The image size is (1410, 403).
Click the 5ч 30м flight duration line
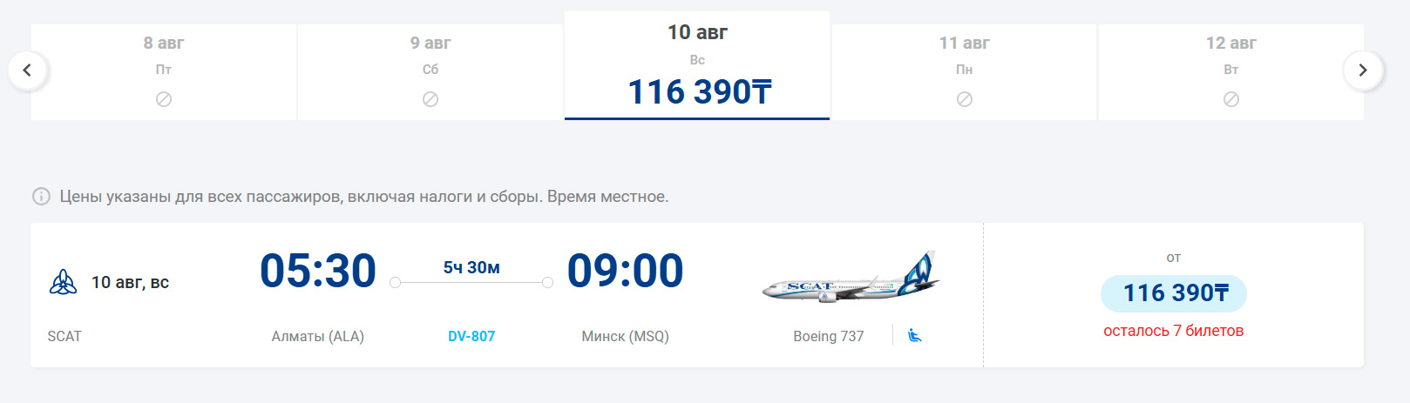coord(471,282)
